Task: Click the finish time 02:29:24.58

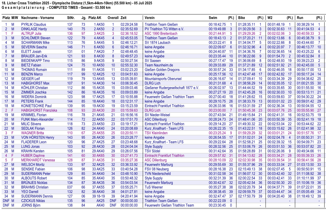Action: point(129,25)
